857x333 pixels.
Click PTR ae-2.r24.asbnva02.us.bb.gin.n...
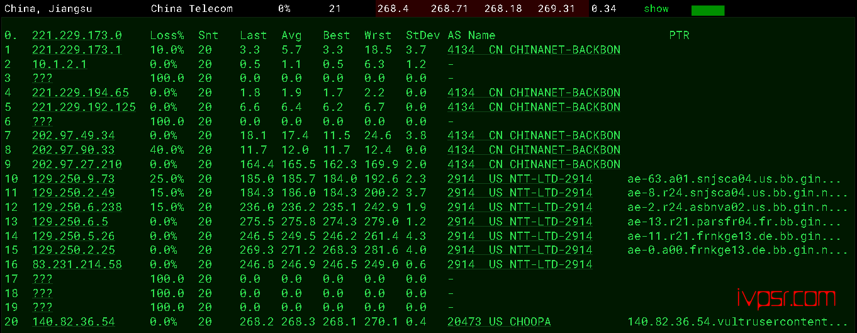tap(737, 207)
